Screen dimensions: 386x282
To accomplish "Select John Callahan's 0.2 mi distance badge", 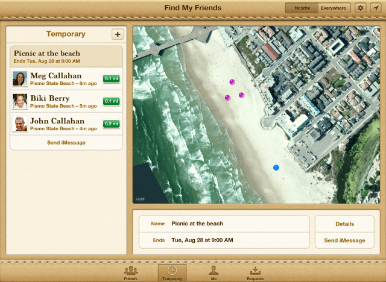I will point(112,124).
